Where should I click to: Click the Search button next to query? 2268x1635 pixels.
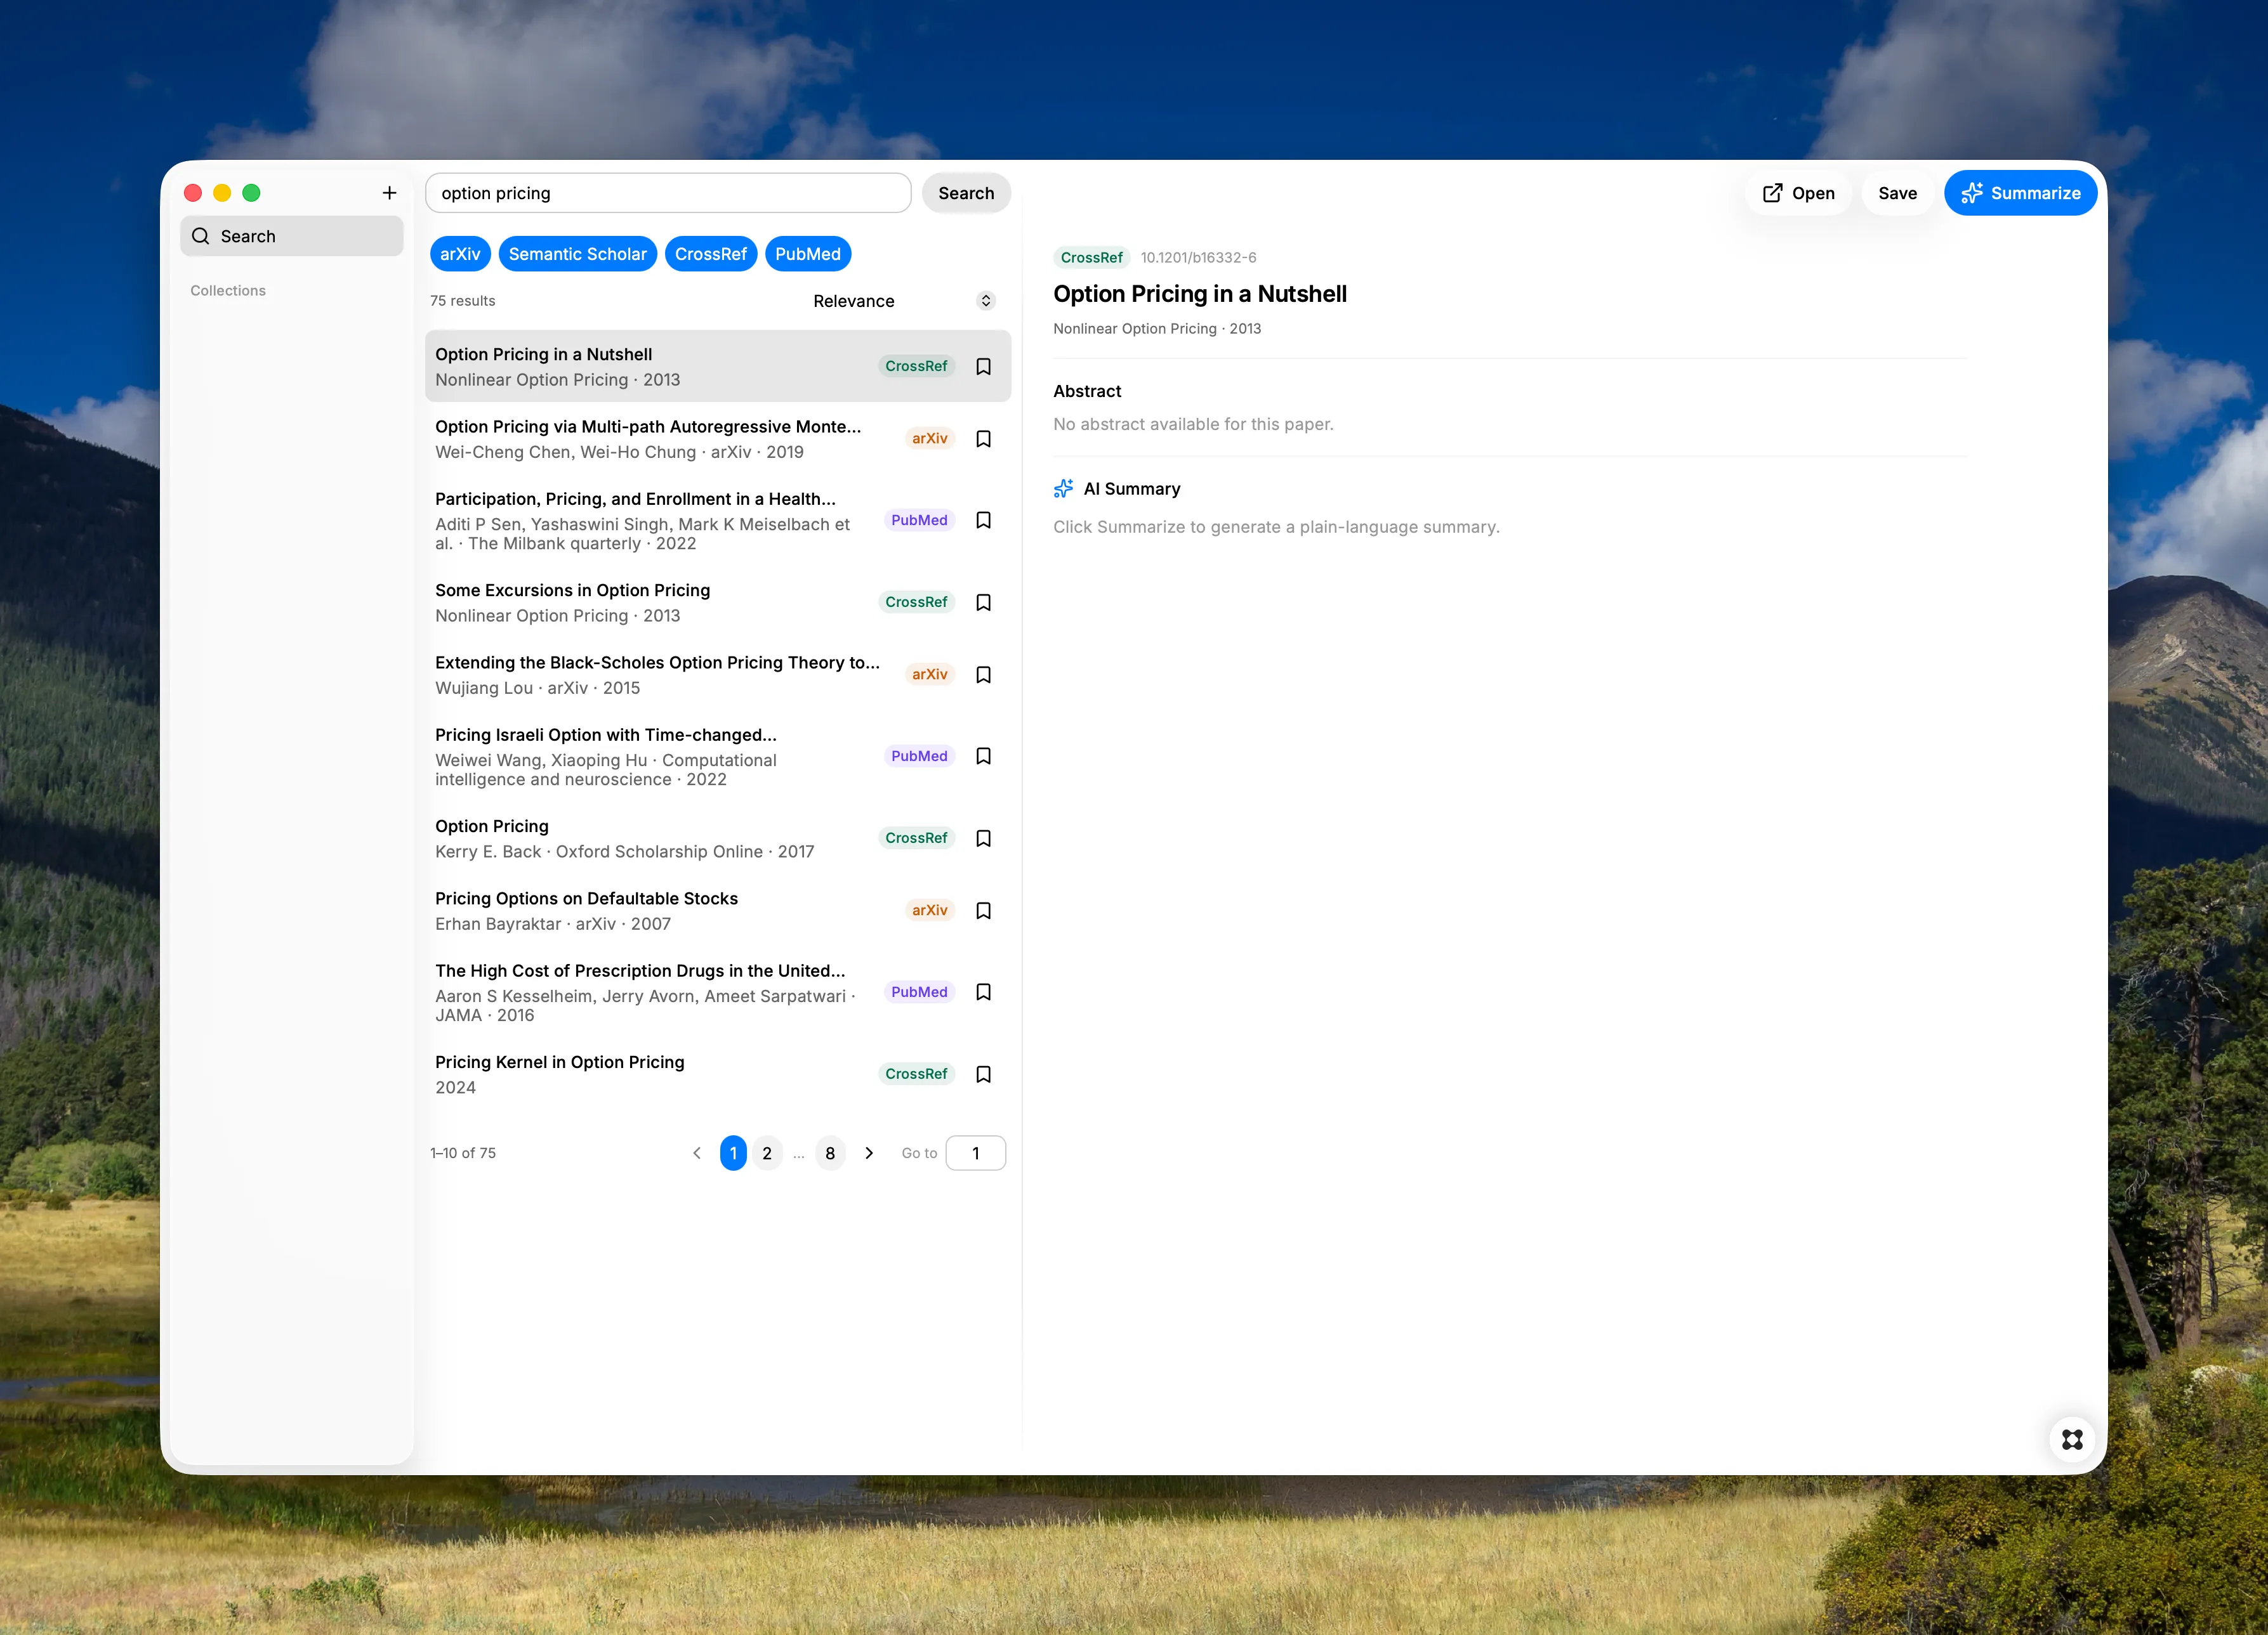coord(966,193)
